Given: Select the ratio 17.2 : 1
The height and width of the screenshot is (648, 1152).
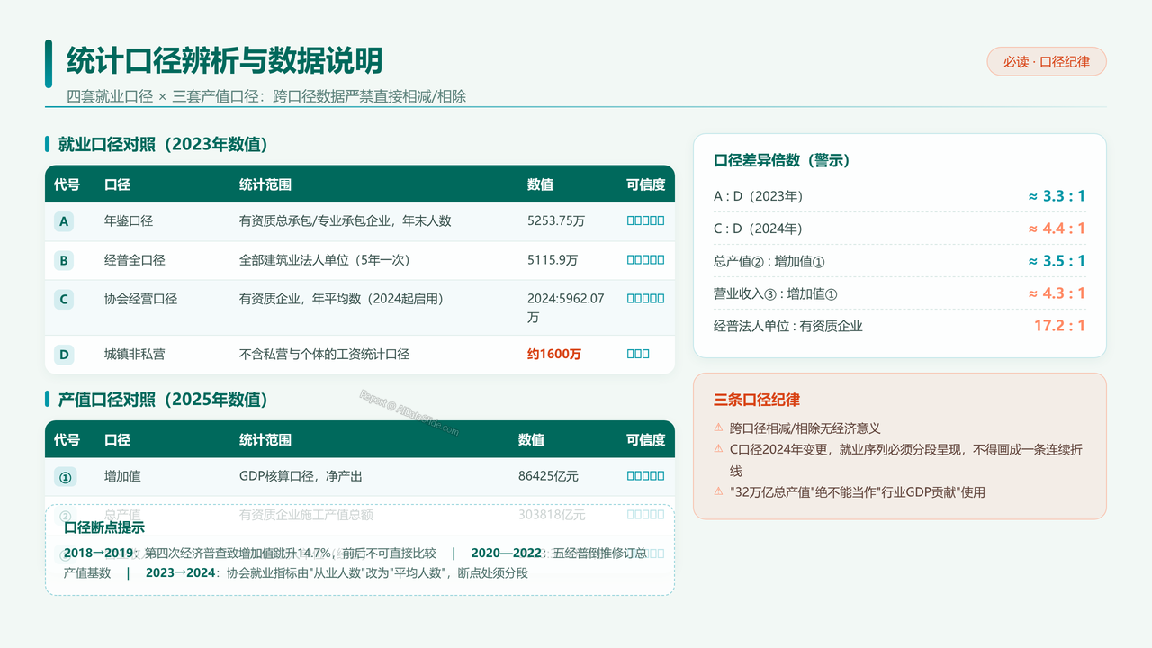Looking at the screenshot, I should [1059, 326].
